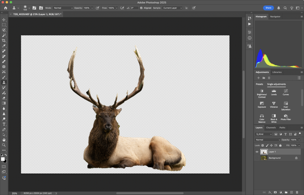This screenshot has width=304, height=195.
Task: Click the foreground color swatch
Action: [3, 159]
